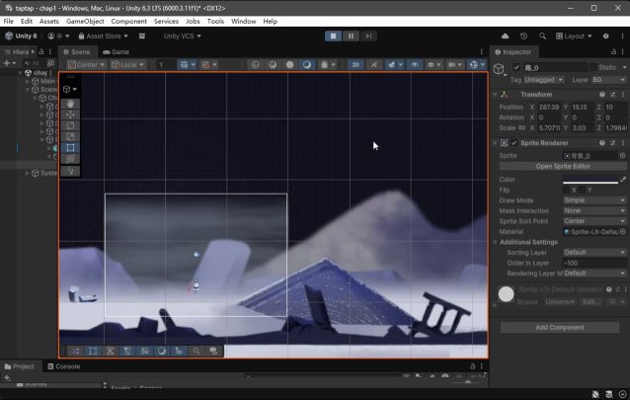This screenshot has width=630, height=400.
Task: Open the Local handle rotation dropdown
Action: [127, 65]
